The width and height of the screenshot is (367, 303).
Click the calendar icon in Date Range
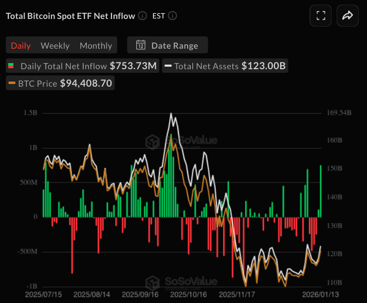(x=141, y=45)
